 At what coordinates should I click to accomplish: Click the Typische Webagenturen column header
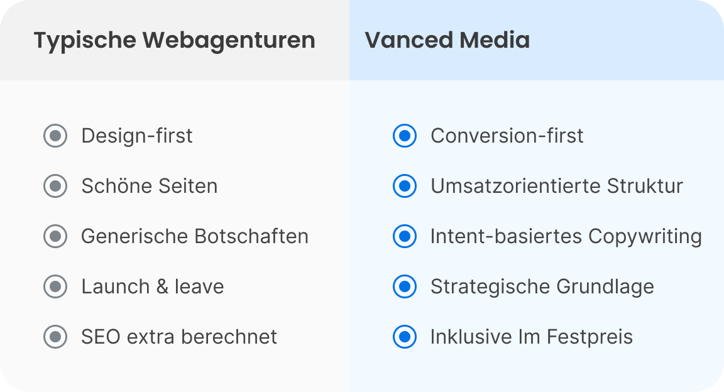coord(174,40)
